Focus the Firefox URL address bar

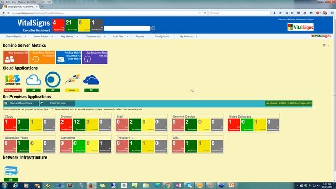pos(105,13)
